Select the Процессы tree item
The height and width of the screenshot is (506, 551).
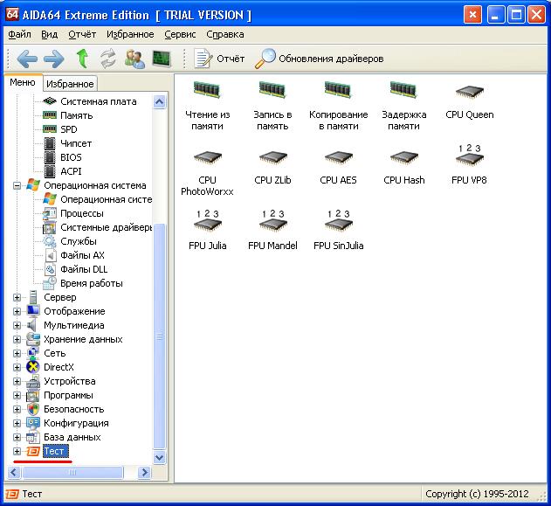[81, 213]
